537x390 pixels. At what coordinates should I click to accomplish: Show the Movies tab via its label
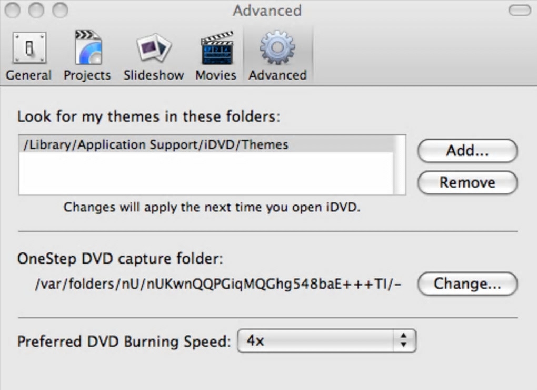click(216, 75)
